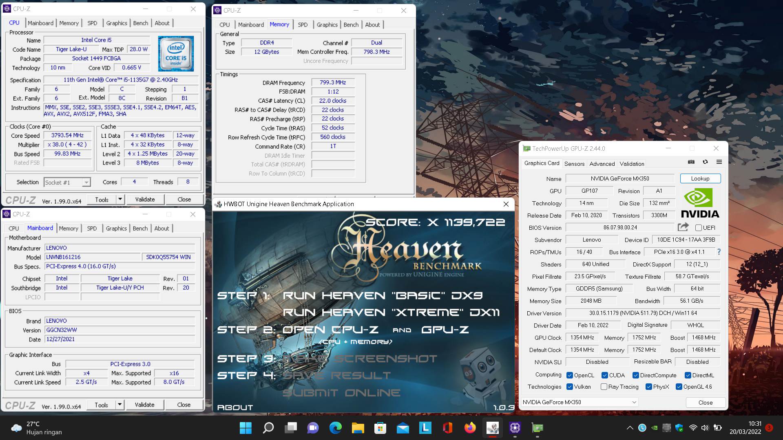Viewport: 783px width, 440px height.
Task: Toggle the DirectML checkbox
Action: point(688,375)
